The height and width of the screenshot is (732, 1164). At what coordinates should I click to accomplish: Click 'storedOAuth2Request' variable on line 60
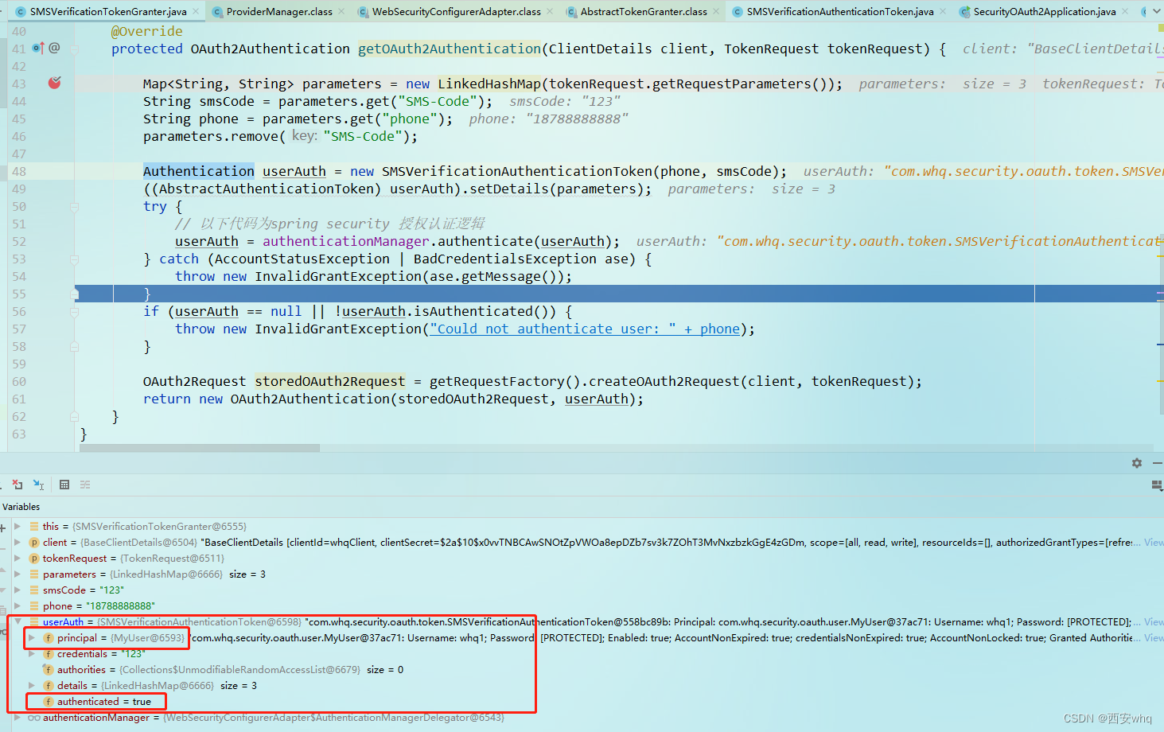(x=330, y=382)
